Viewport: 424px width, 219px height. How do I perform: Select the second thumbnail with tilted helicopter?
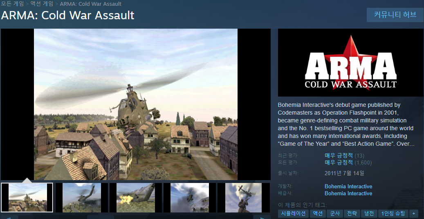coord(82,198)
